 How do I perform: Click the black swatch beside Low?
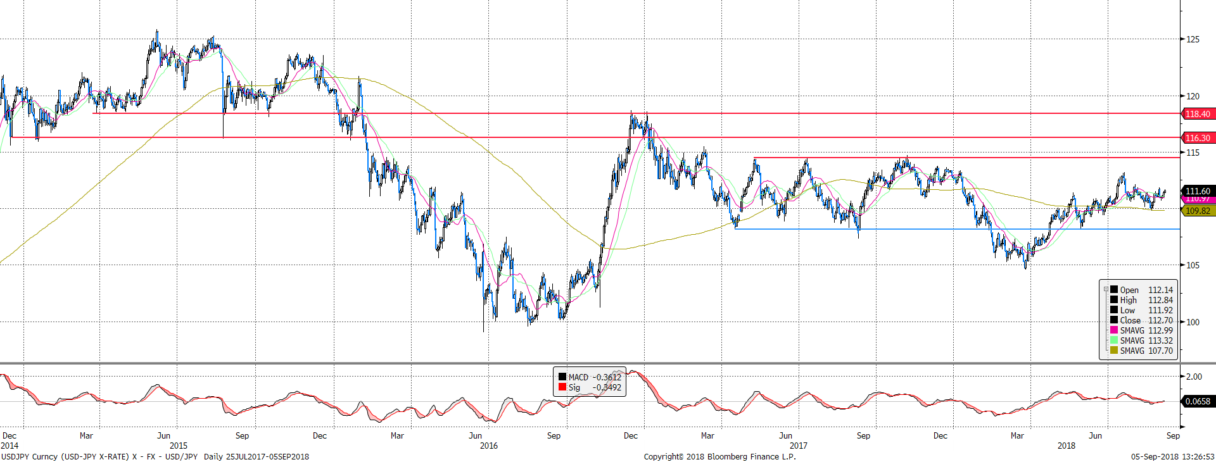click(1114, 310)
